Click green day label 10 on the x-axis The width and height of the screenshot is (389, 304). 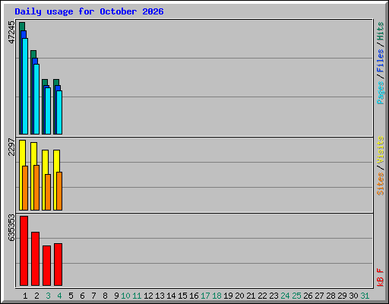pos(125,296)
